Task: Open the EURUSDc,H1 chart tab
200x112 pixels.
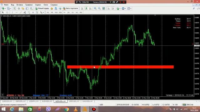Action: [7, 101]
